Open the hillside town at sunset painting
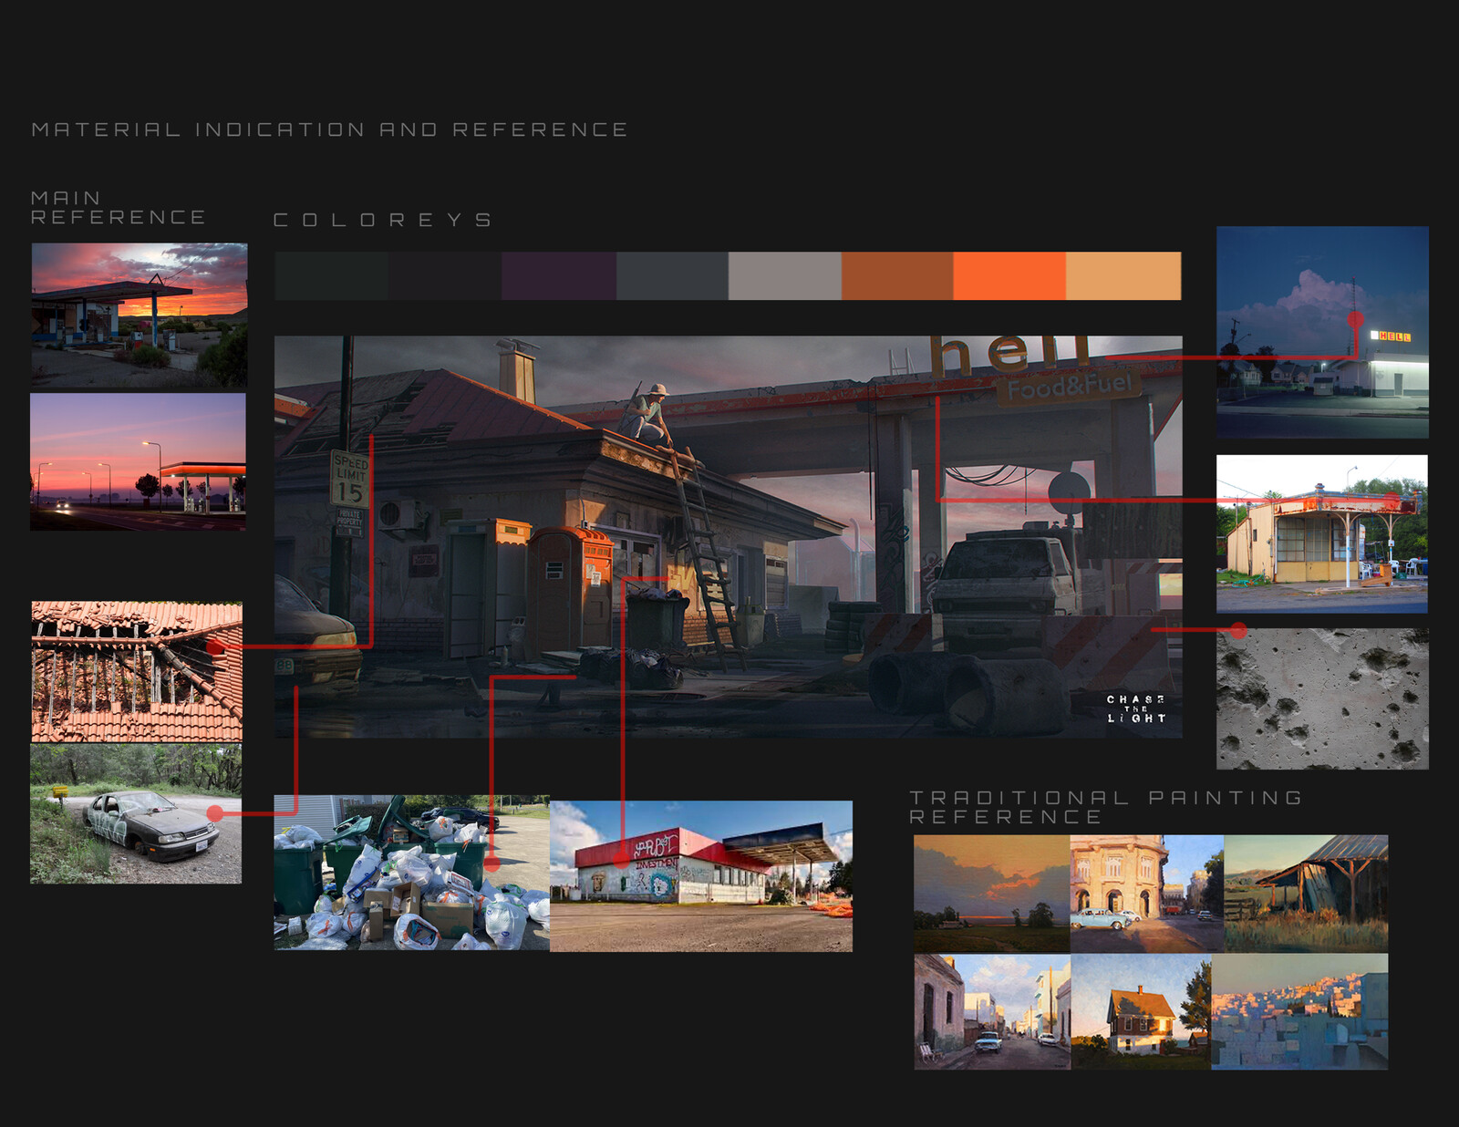Screen dimensions: 1459x1127 point(1299,1011)
